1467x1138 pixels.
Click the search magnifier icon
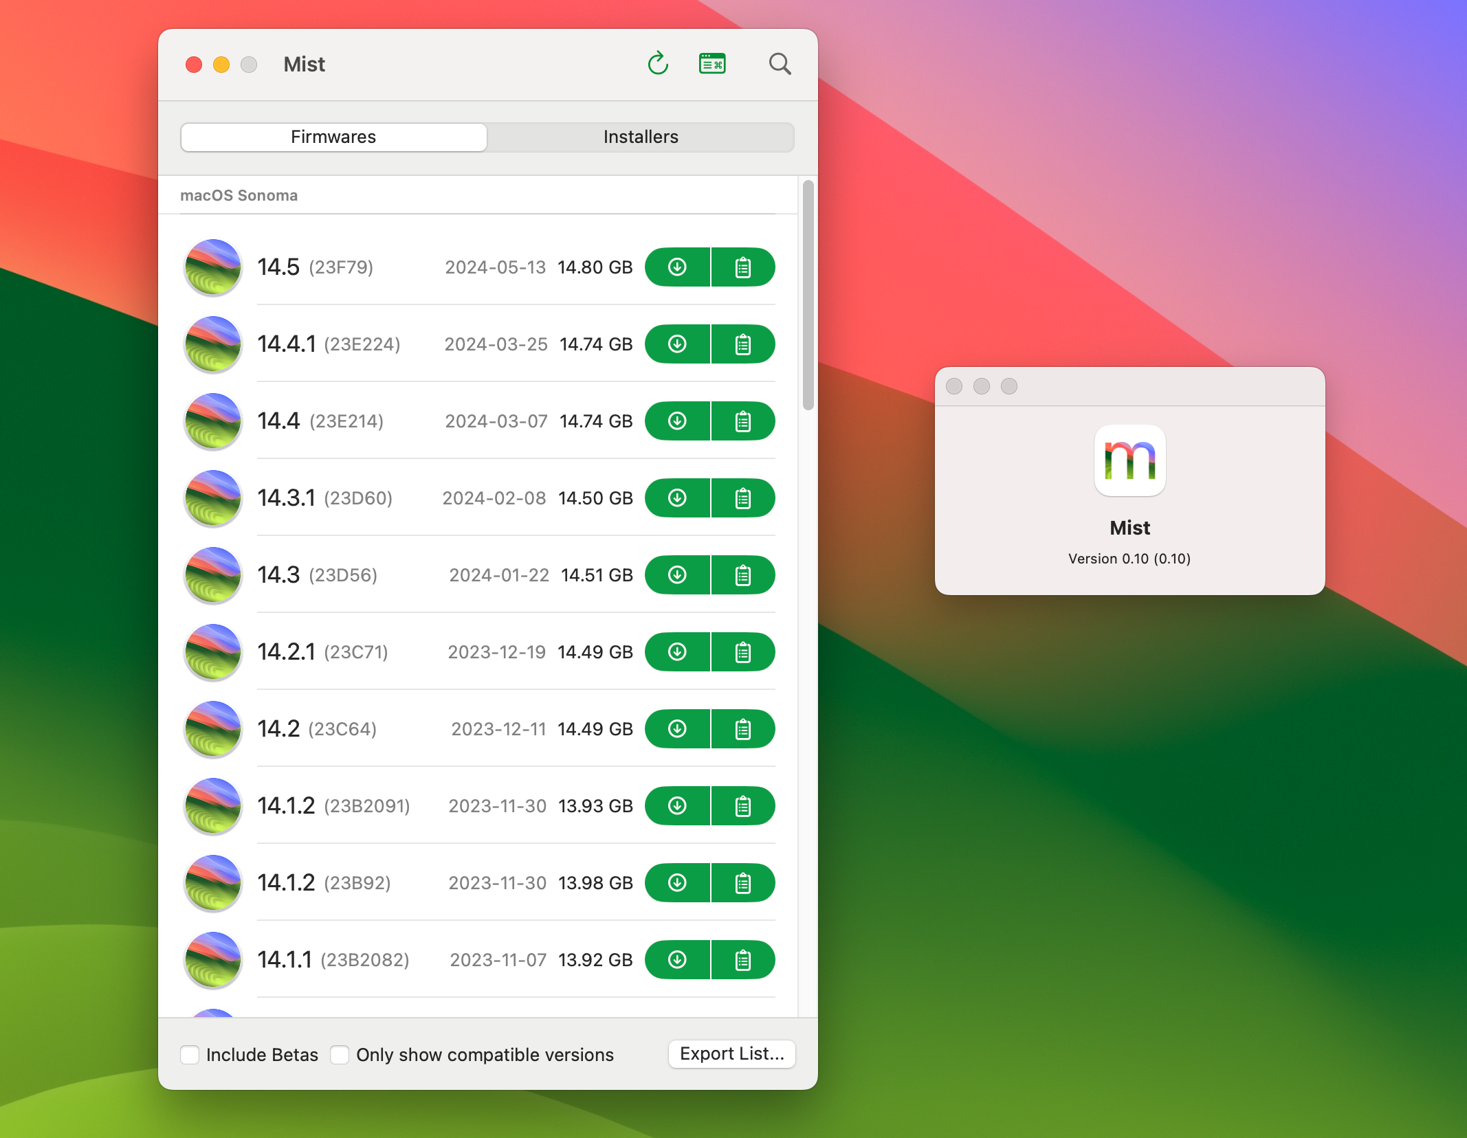pyautogui.click(x=780, y=64)
